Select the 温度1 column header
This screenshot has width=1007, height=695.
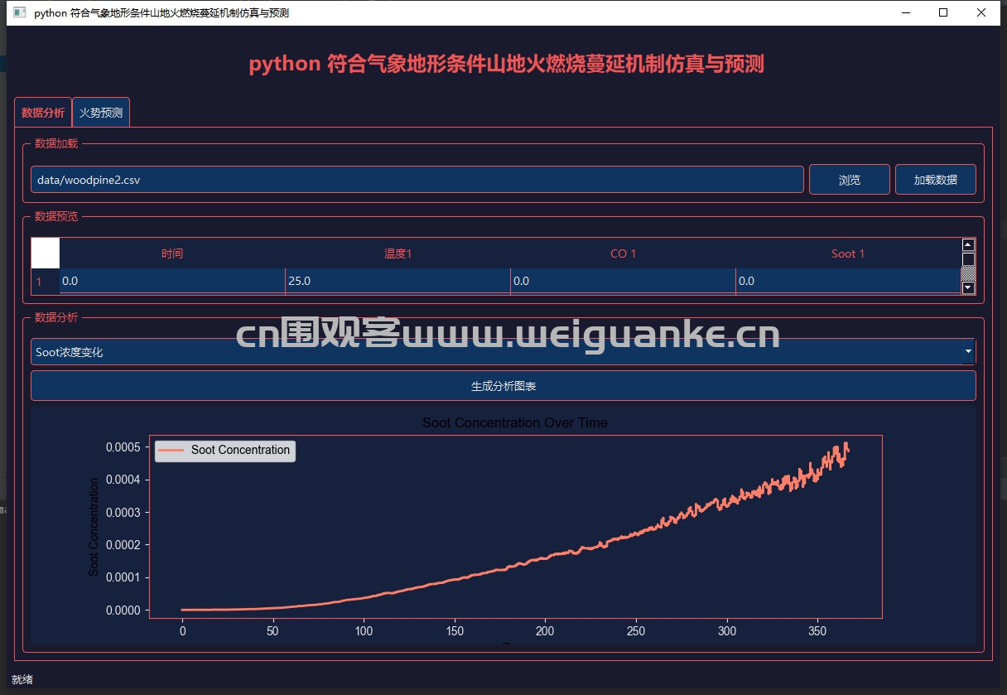[397, 253]
